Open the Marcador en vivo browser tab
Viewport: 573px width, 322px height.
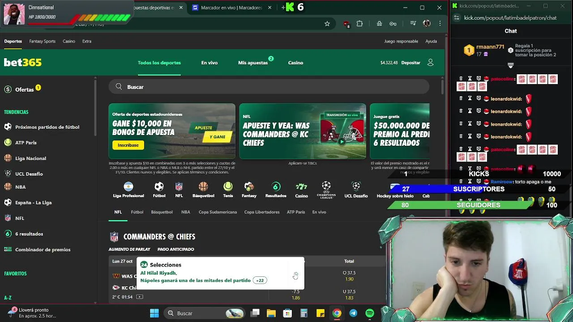point(231,8)
